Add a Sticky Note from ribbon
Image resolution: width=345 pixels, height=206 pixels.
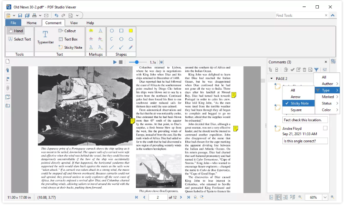[x=70, y=48]
